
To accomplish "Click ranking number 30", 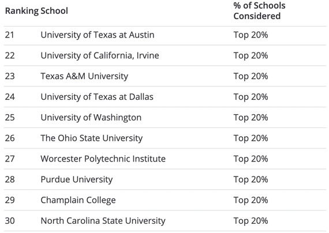I will [x=10, y=221].
